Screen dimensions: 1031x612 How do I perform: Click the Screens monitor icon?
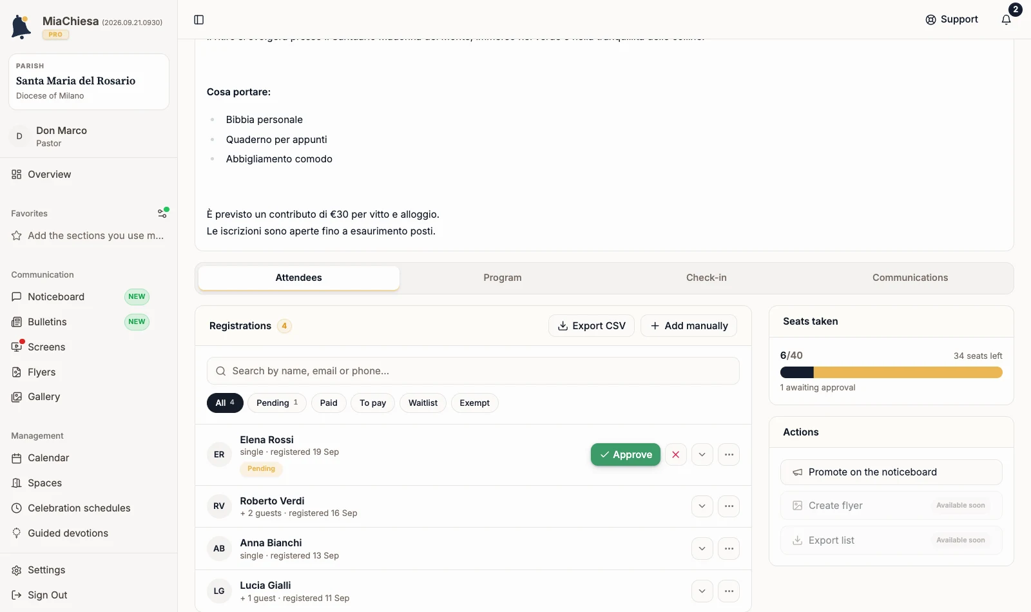pos(17,347)
